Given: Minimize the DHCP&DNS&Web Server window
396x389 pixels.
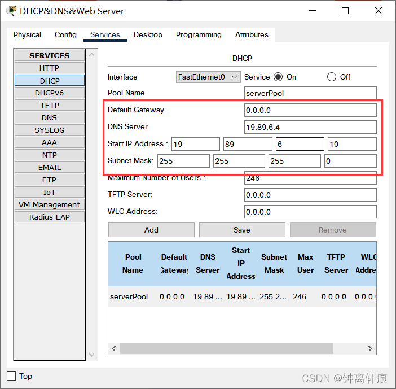Looking at the screenshot, I should 313,11.
